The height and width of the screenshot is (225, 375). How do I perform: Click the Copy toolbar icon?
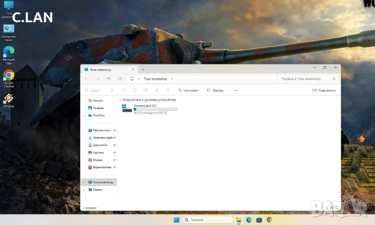tap(124, 90)
